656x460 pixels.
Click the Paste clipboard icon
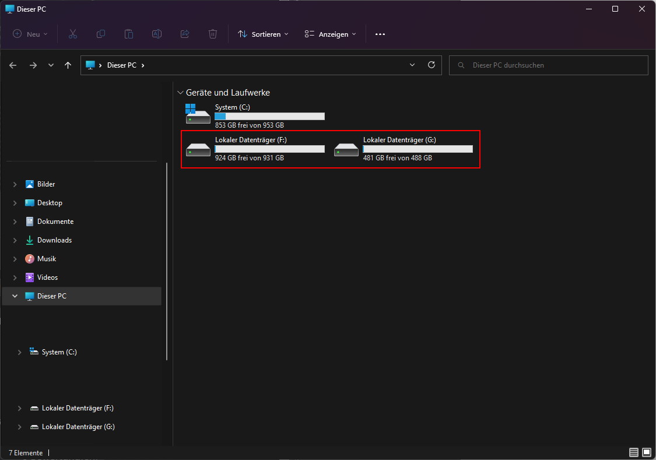point(129,34)
